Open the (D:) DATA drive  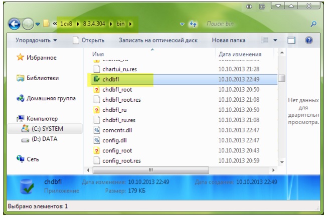pos(39,139)
